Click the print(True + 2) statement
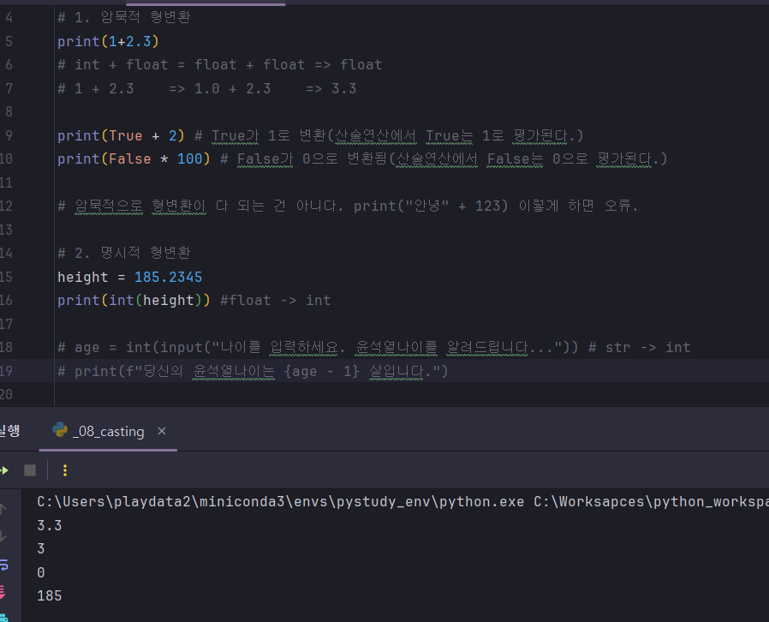Viewport: 769px width, 622px height. tap(121, 135)
